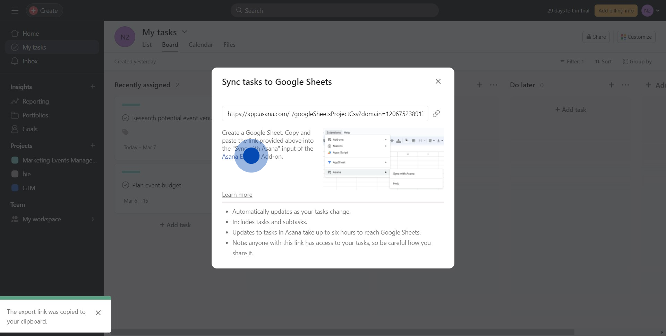Screen dimensions: 666x336
Task: Switch to the Files tab
Action: click(229, 45)
